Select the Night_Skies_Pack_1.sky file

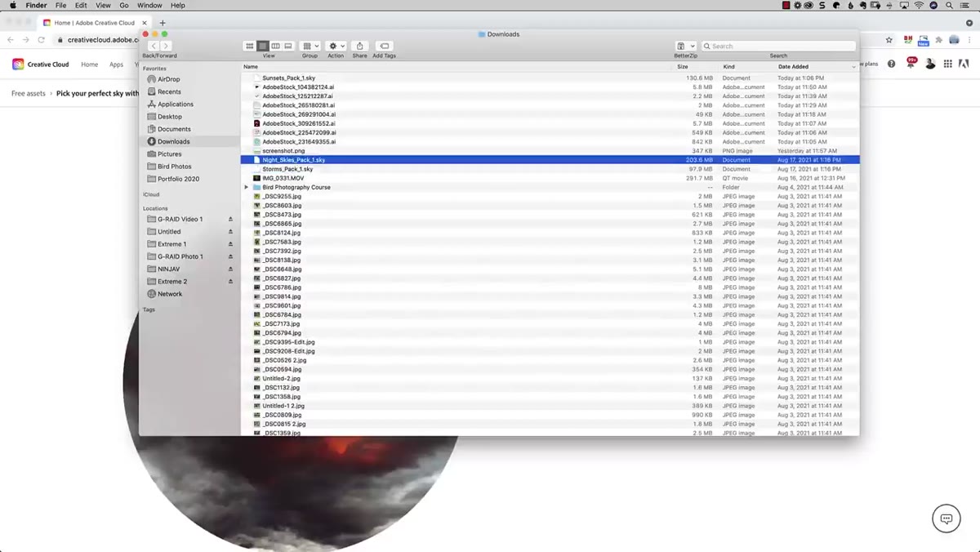tap(550, 160)
